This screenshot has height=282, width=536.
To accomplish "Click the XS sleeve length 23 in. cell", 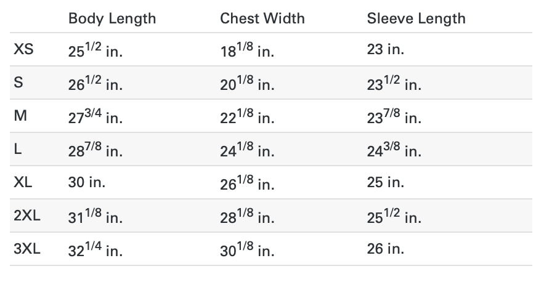I will [386, 50].
